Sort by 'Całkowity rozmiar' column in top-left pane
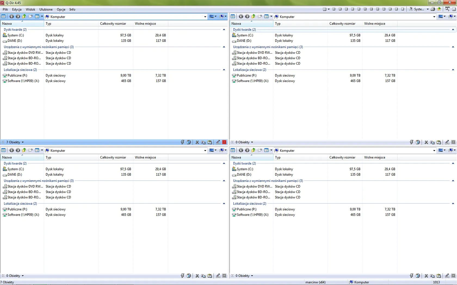The height and width of the screenshot is (285, 457). 113,24
